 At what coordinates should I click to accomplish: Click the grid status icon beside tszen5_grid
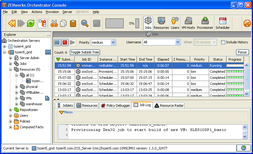click(48, 52)
